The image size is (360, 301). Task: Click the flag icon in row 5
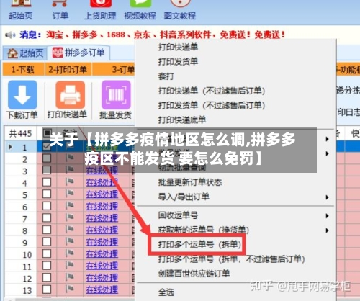tap(69, 194)
